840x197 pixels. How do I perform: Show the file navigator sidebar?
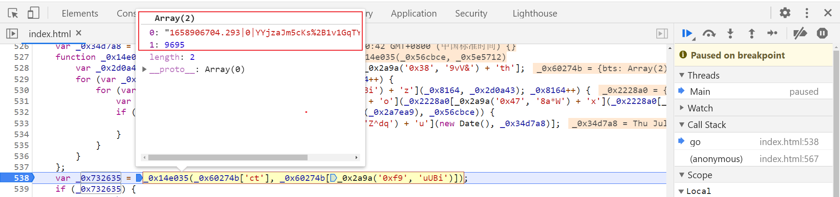point(12,34)
